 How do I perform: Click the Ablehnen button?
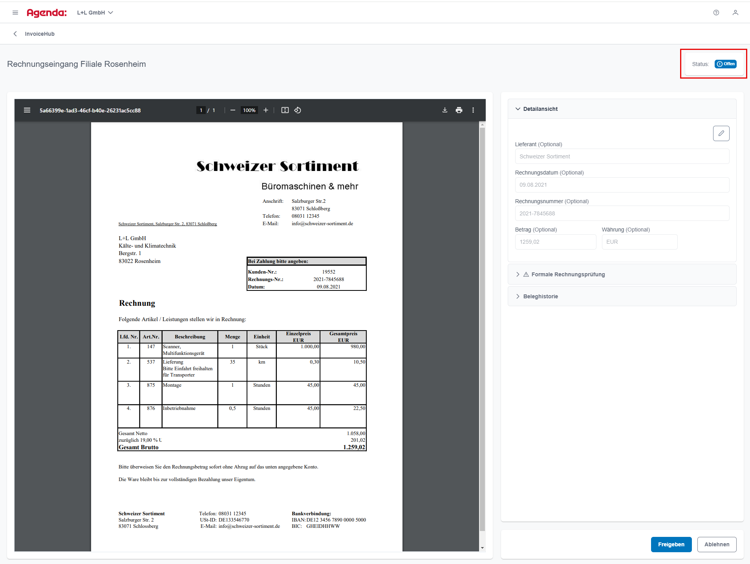[717, 544]
